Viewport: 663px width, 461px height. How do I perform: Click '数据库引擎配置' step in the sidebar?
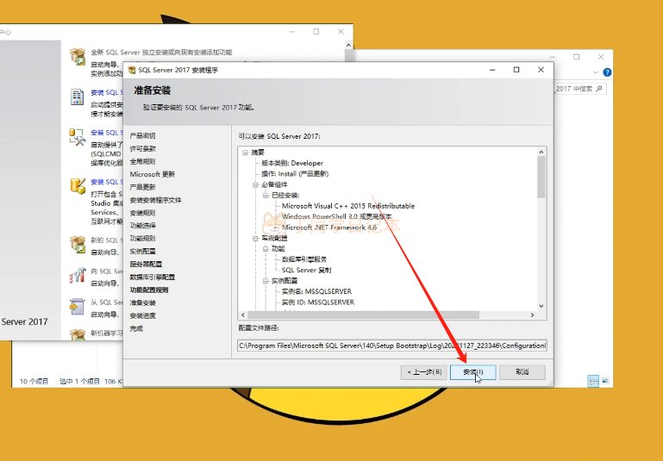point(153,277)
